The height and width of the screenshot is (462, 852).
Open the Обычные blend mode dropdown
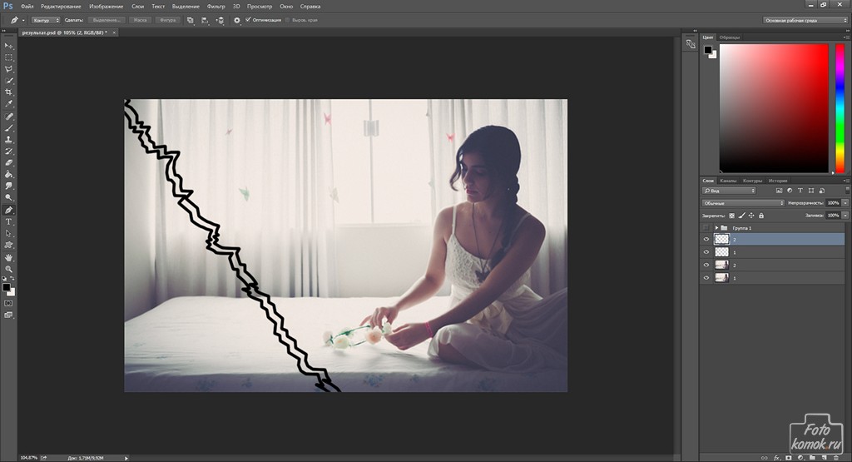click(x=743, y=203)
